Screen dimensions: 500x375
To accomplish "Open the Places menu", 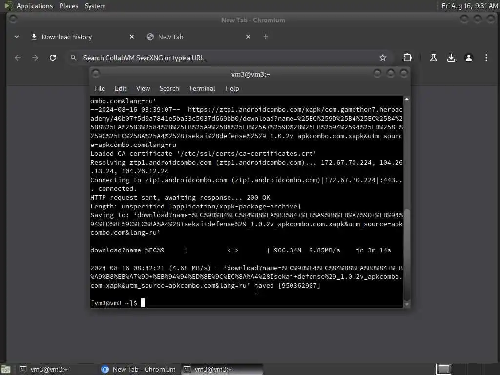I will coord(68,6).
